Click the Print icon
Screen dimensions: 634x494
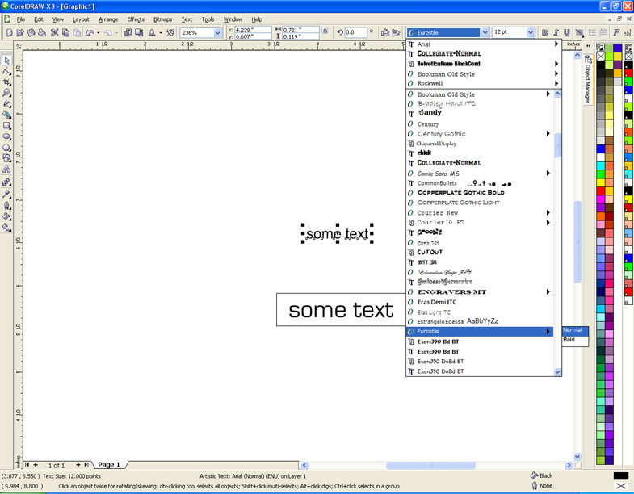(42, 33)
